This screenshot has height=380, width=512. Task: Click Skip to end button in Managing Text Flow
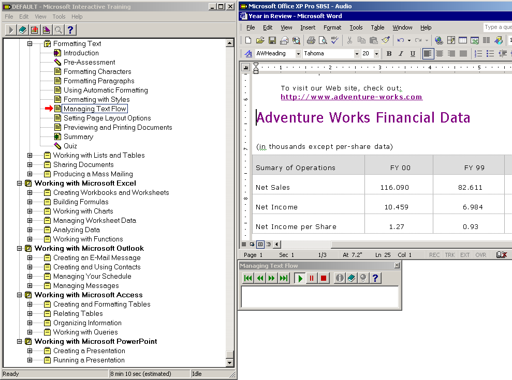click(x=284, y=278)
